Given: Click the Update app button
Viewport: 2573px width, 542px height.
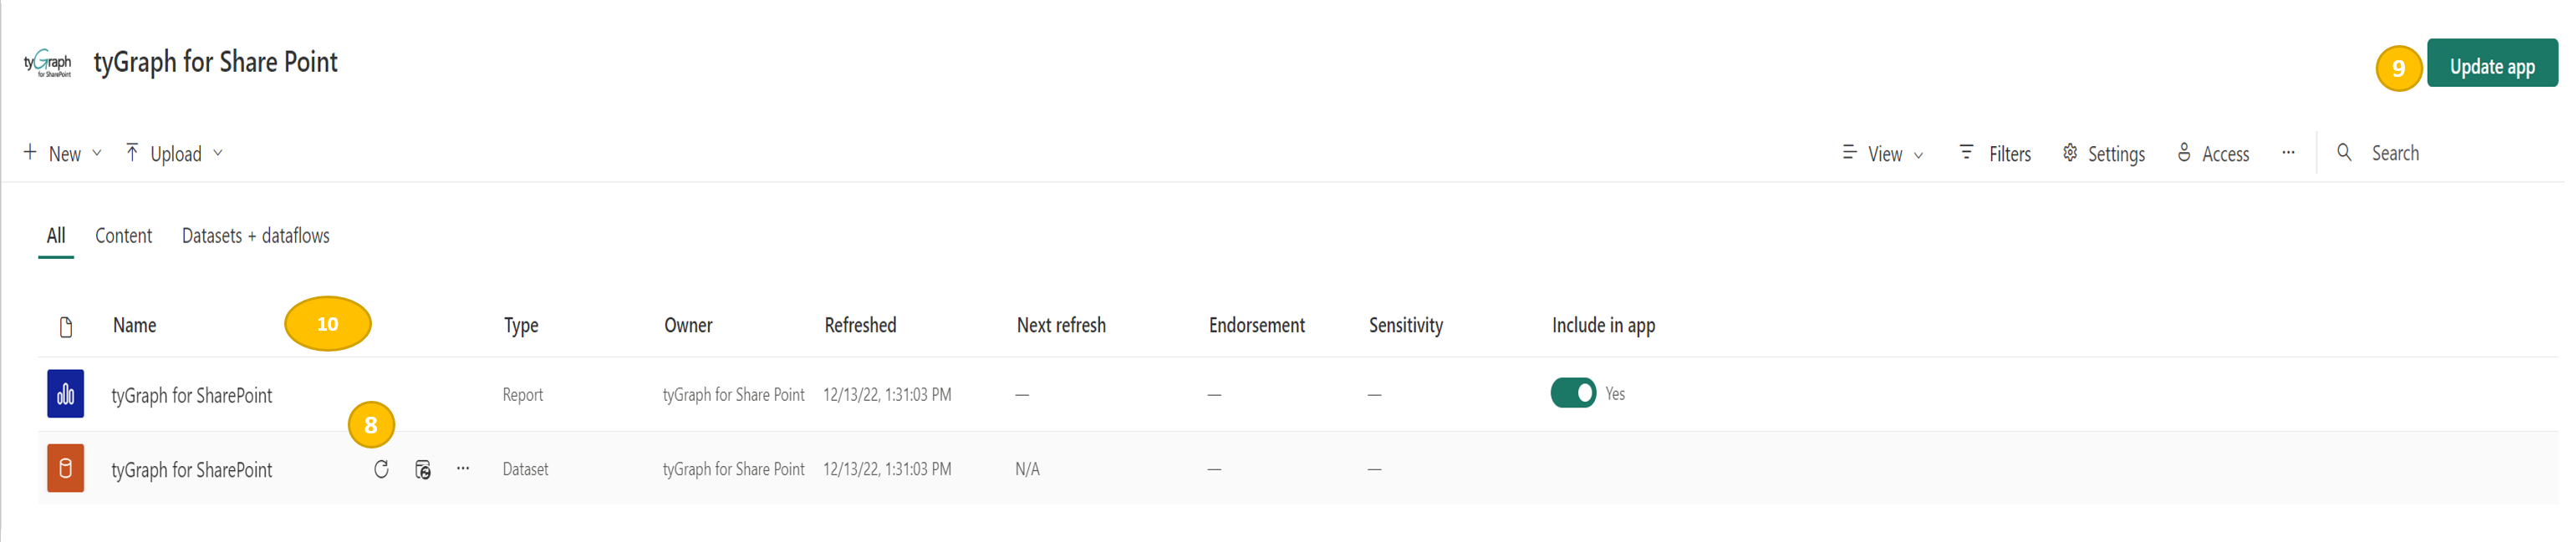Looking at the screenshot, I should point(2491,67).
